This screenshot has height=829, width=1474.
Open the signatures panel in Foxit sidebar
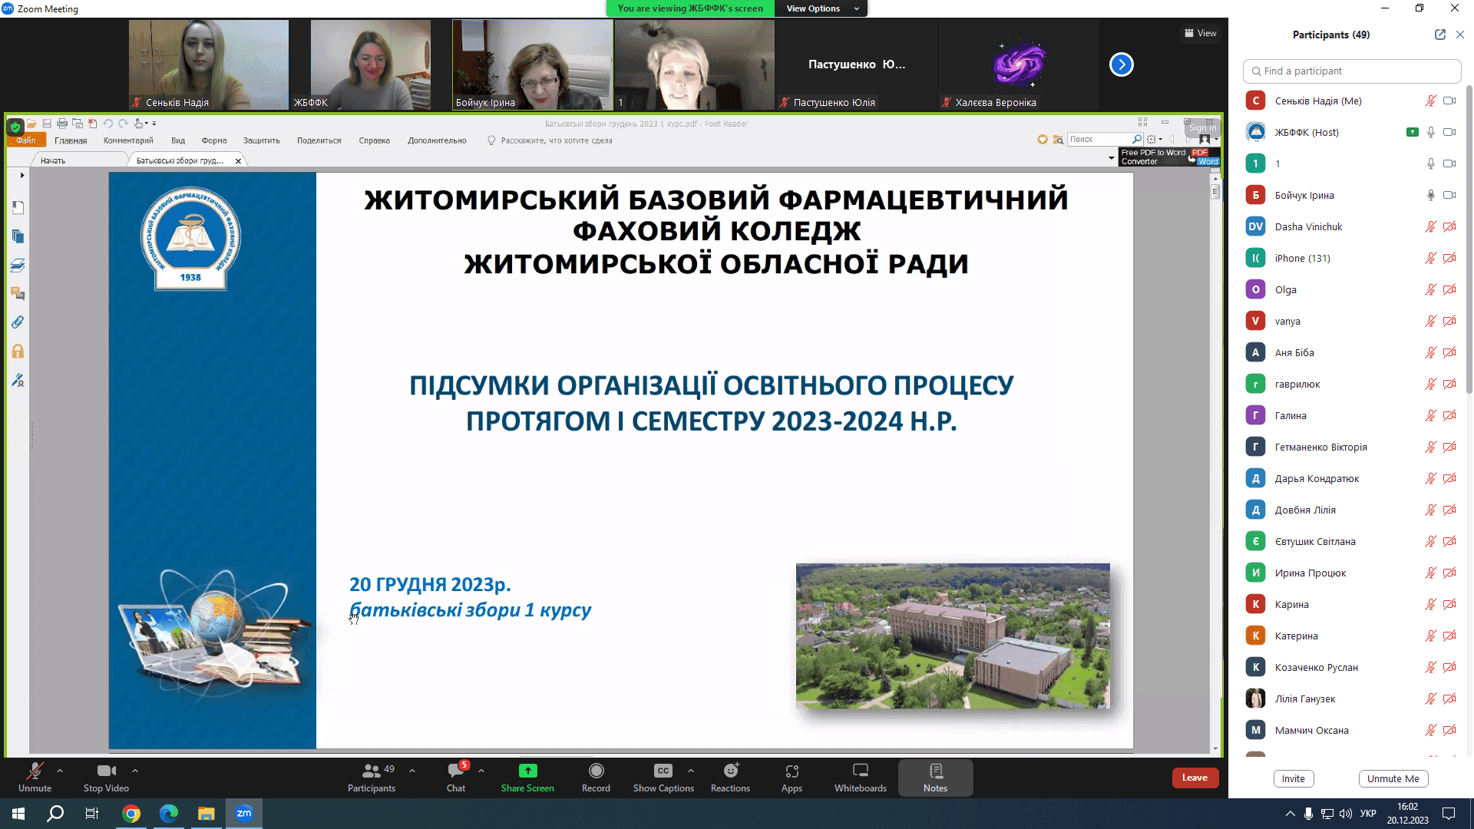[18, 380]
